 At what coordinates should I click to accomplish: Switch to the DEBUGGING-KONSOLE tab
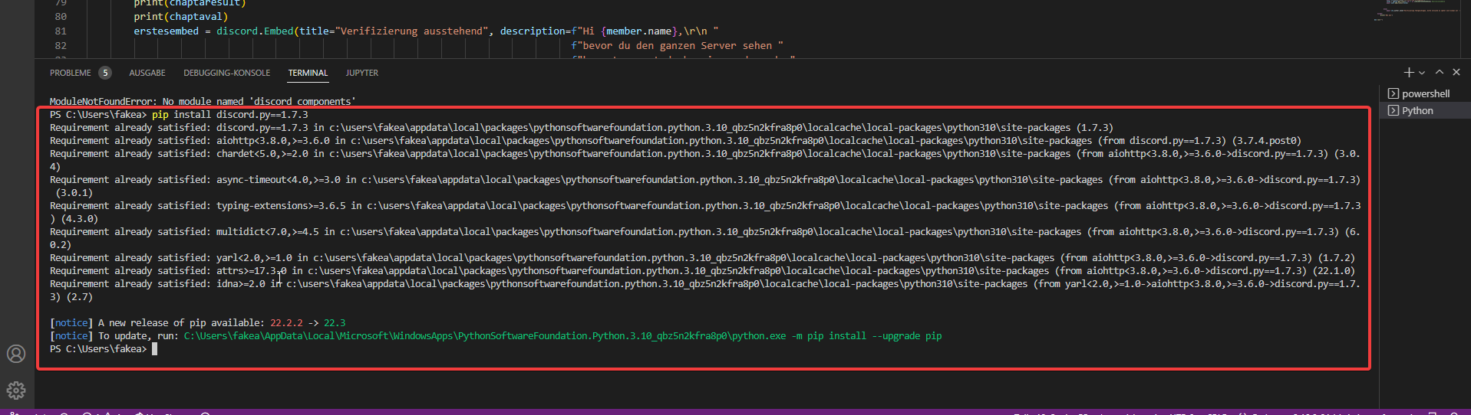click(226, 73)
